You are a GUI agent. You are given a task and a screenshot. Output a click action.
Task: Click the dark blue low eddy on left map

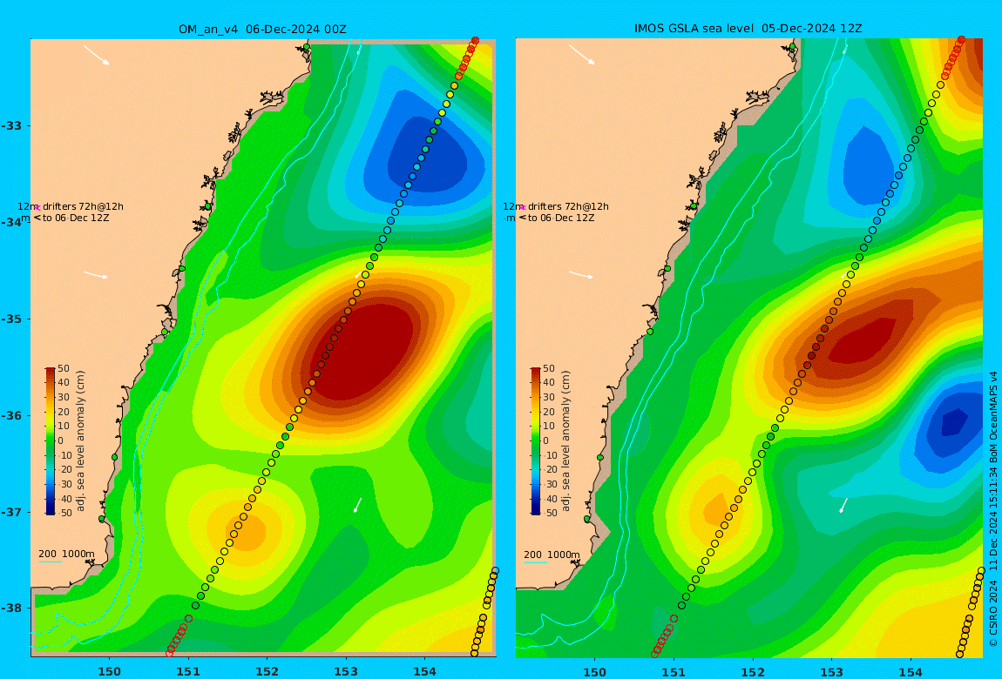click(426, 153)
